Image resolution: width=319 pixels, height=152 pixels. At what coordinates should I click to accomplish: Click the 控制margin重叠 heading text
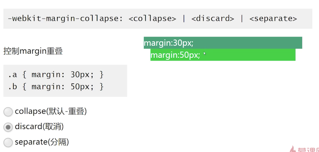[x=33, y=51]
